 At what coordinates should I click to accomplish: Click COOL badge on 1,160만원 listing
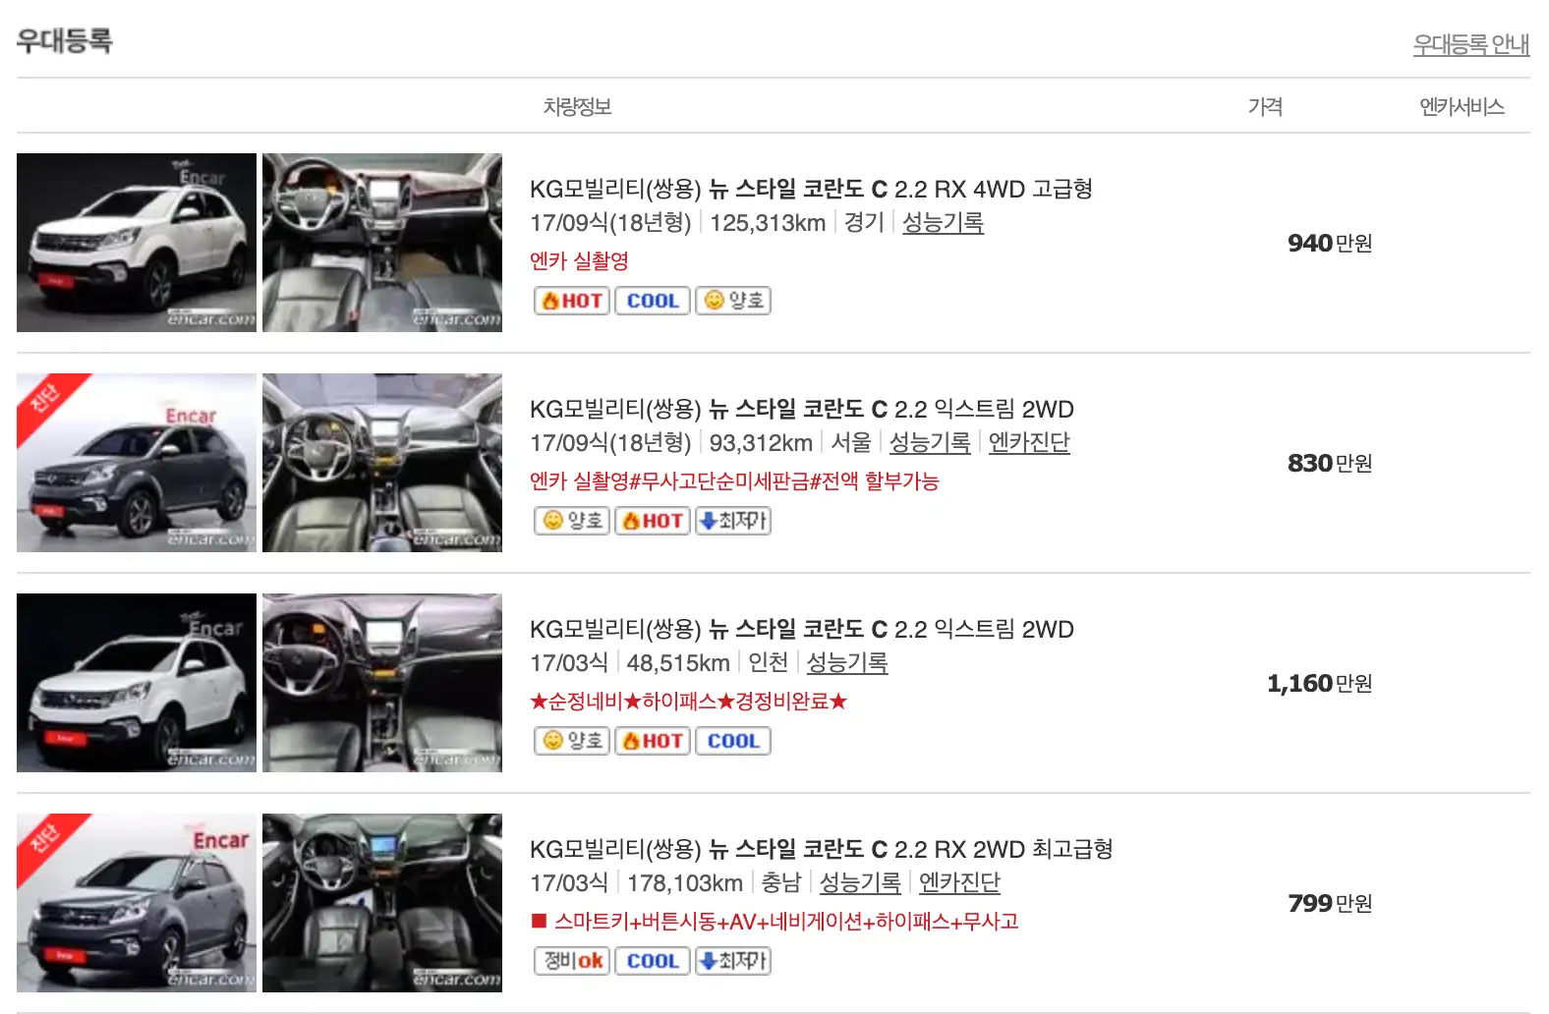pyautogui.click(x=733, y=741)
